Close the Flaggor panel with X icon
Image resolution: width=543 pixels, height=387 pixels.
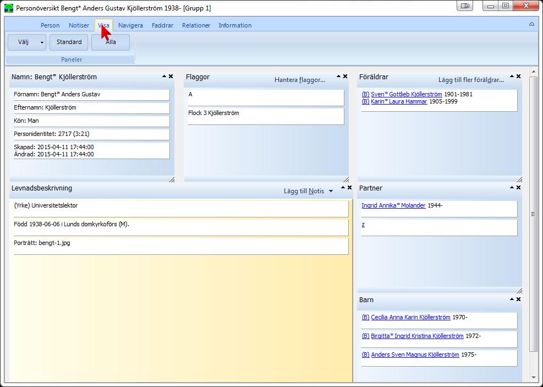(x=345, y=76)
